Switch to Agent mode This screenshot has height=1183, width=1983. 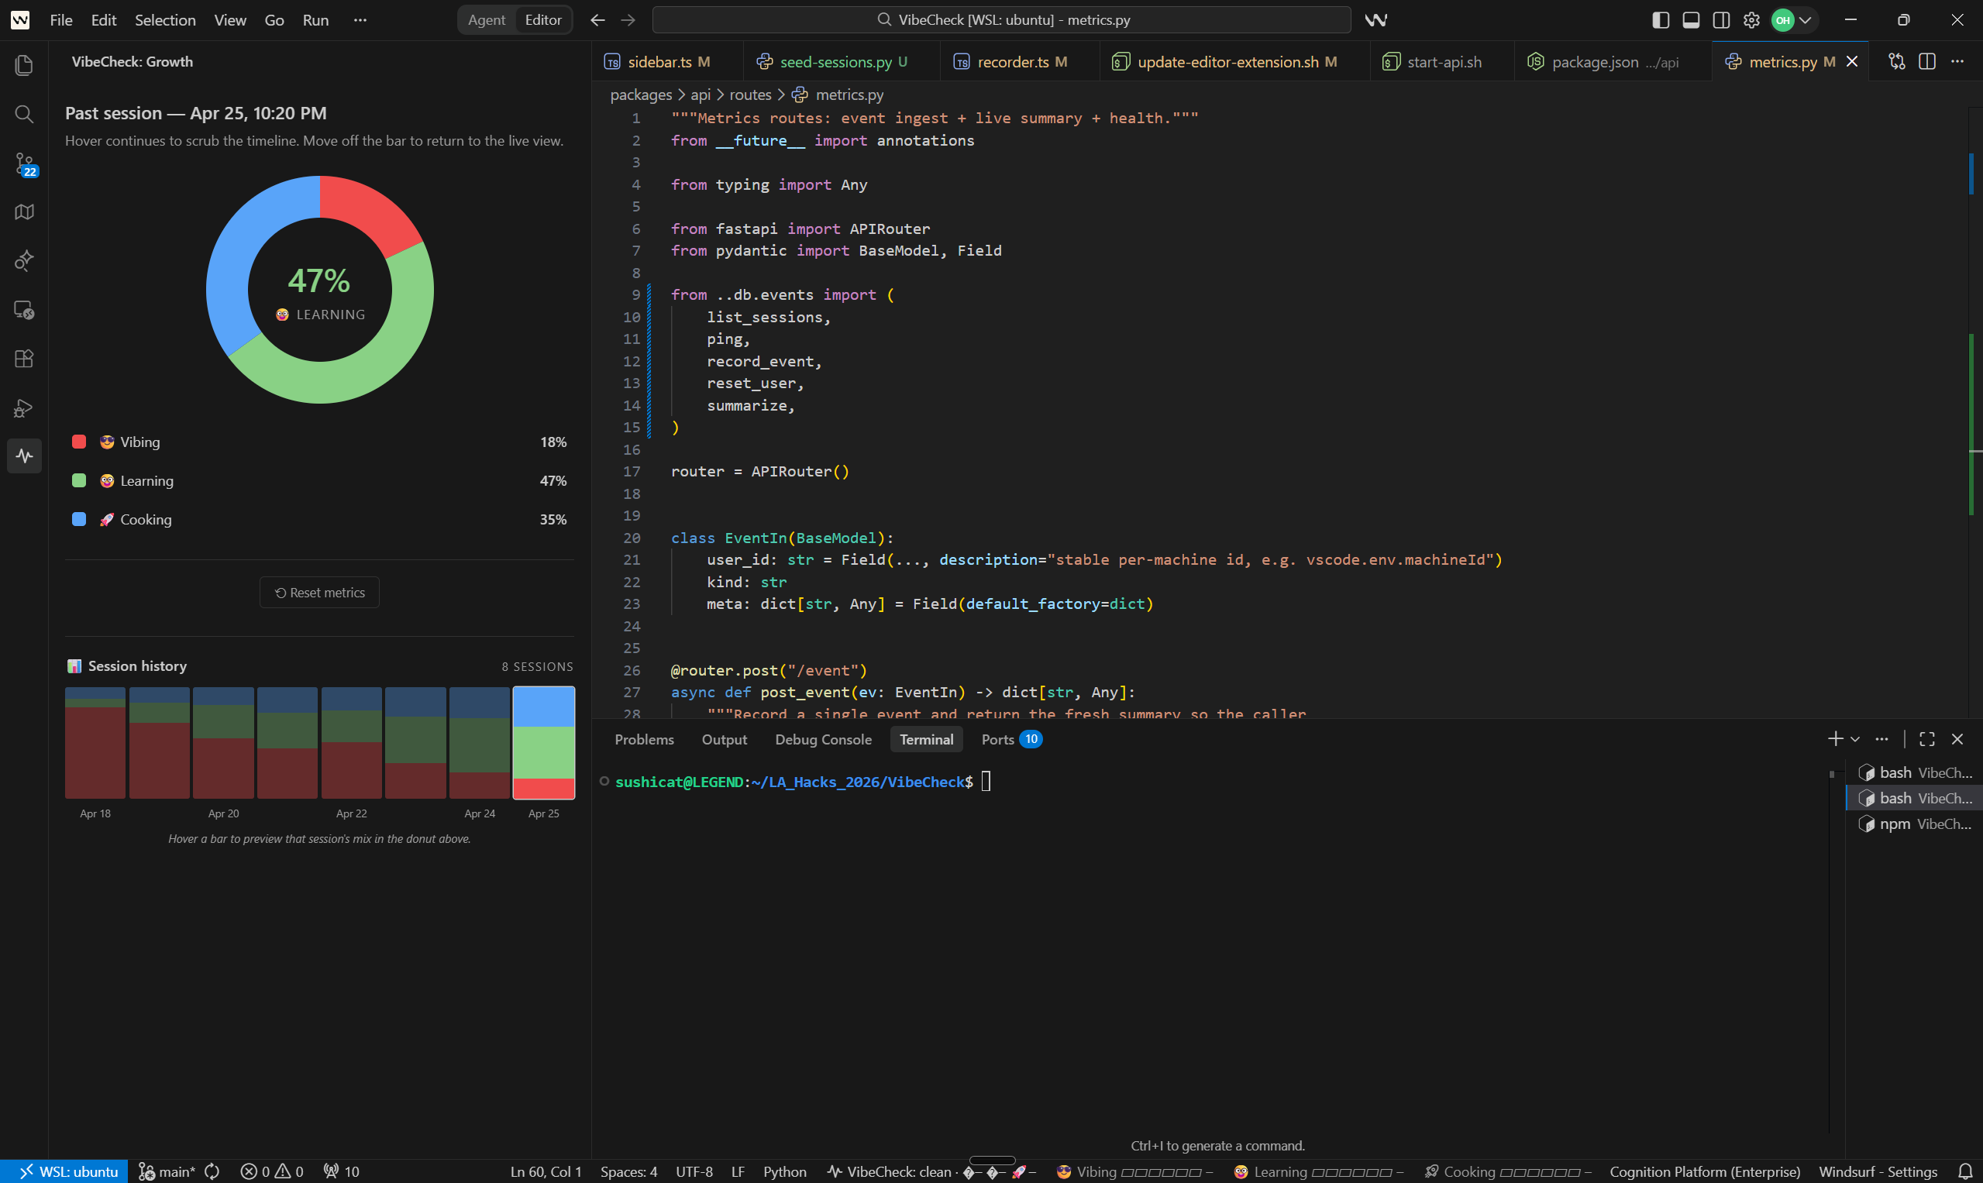(487, 20)
